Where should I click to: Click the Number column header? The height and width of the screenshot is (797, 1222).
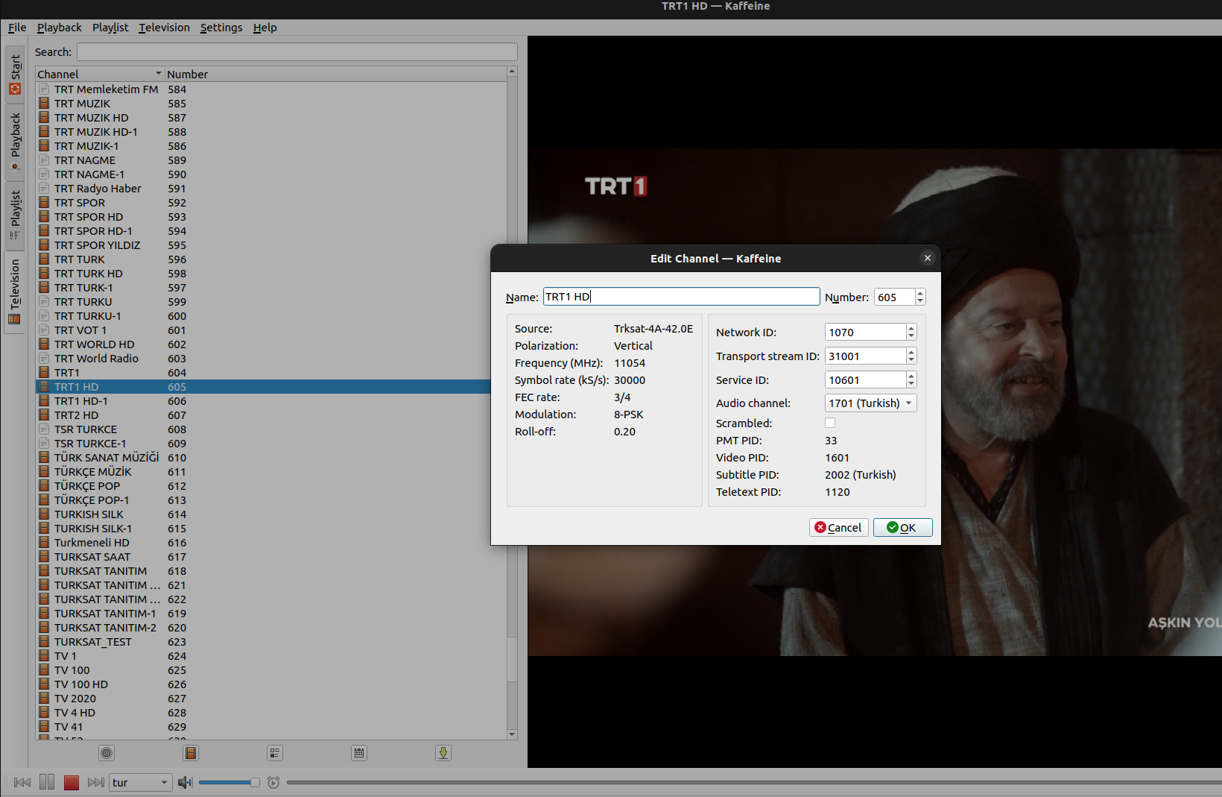coord(335,74)
